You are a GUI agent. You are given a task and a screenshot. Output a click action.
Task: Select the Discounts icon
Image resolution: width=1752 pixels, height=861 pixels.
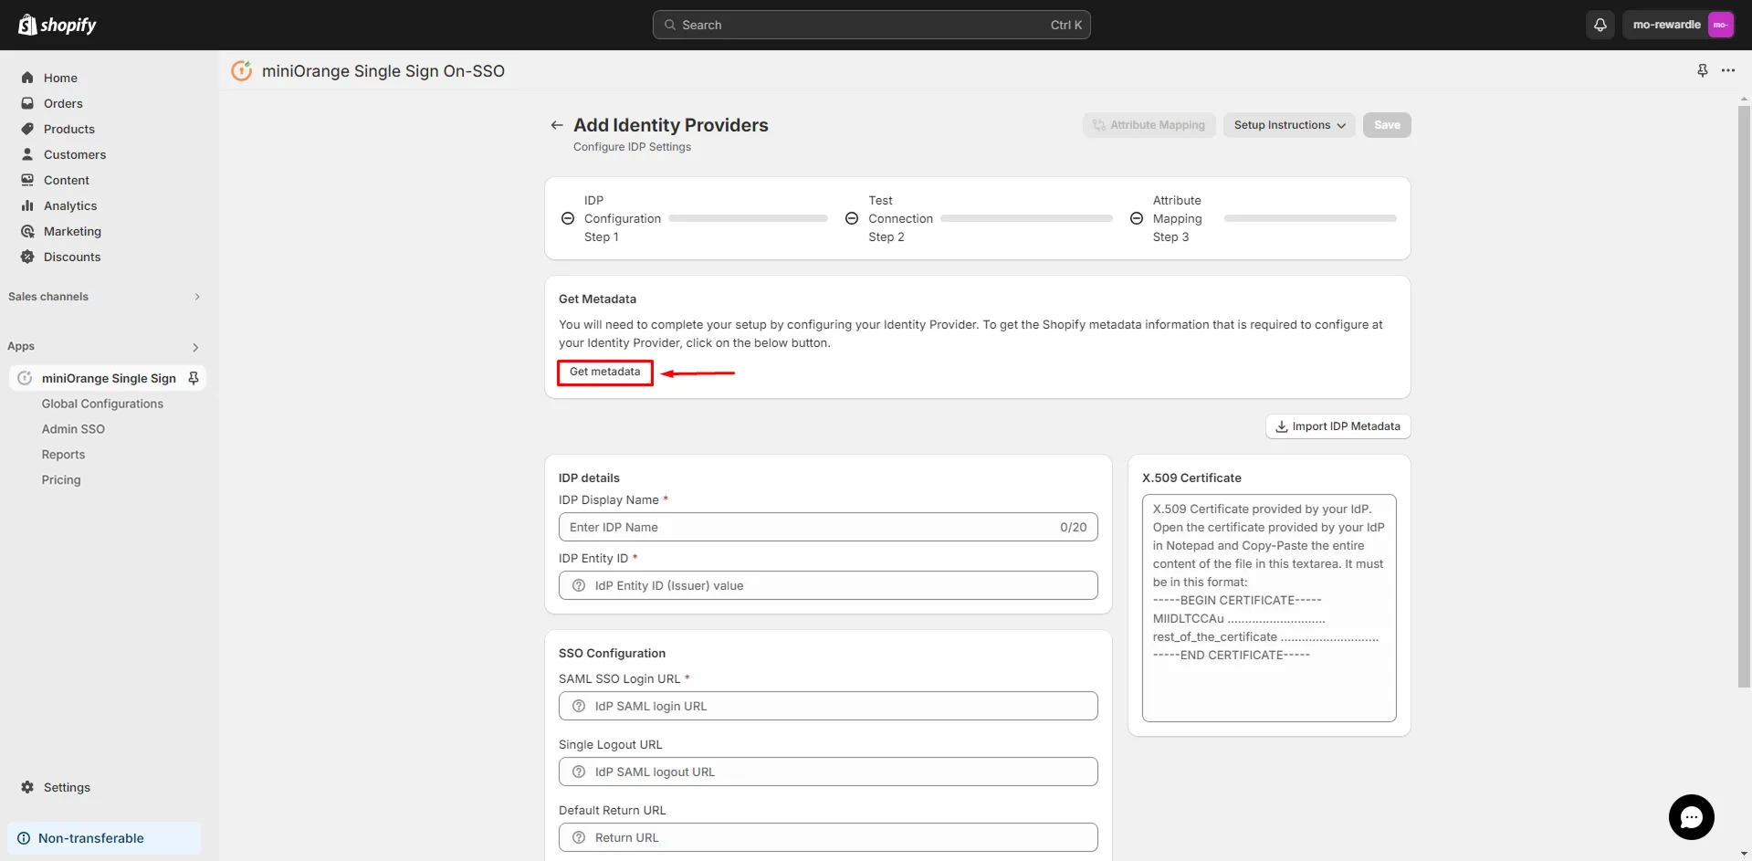pyautogui.click(x=27, y=257)
